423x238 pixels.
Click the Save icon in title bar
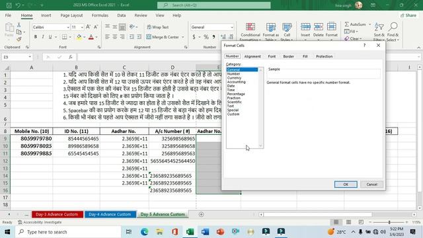click(x=9, y=5)
